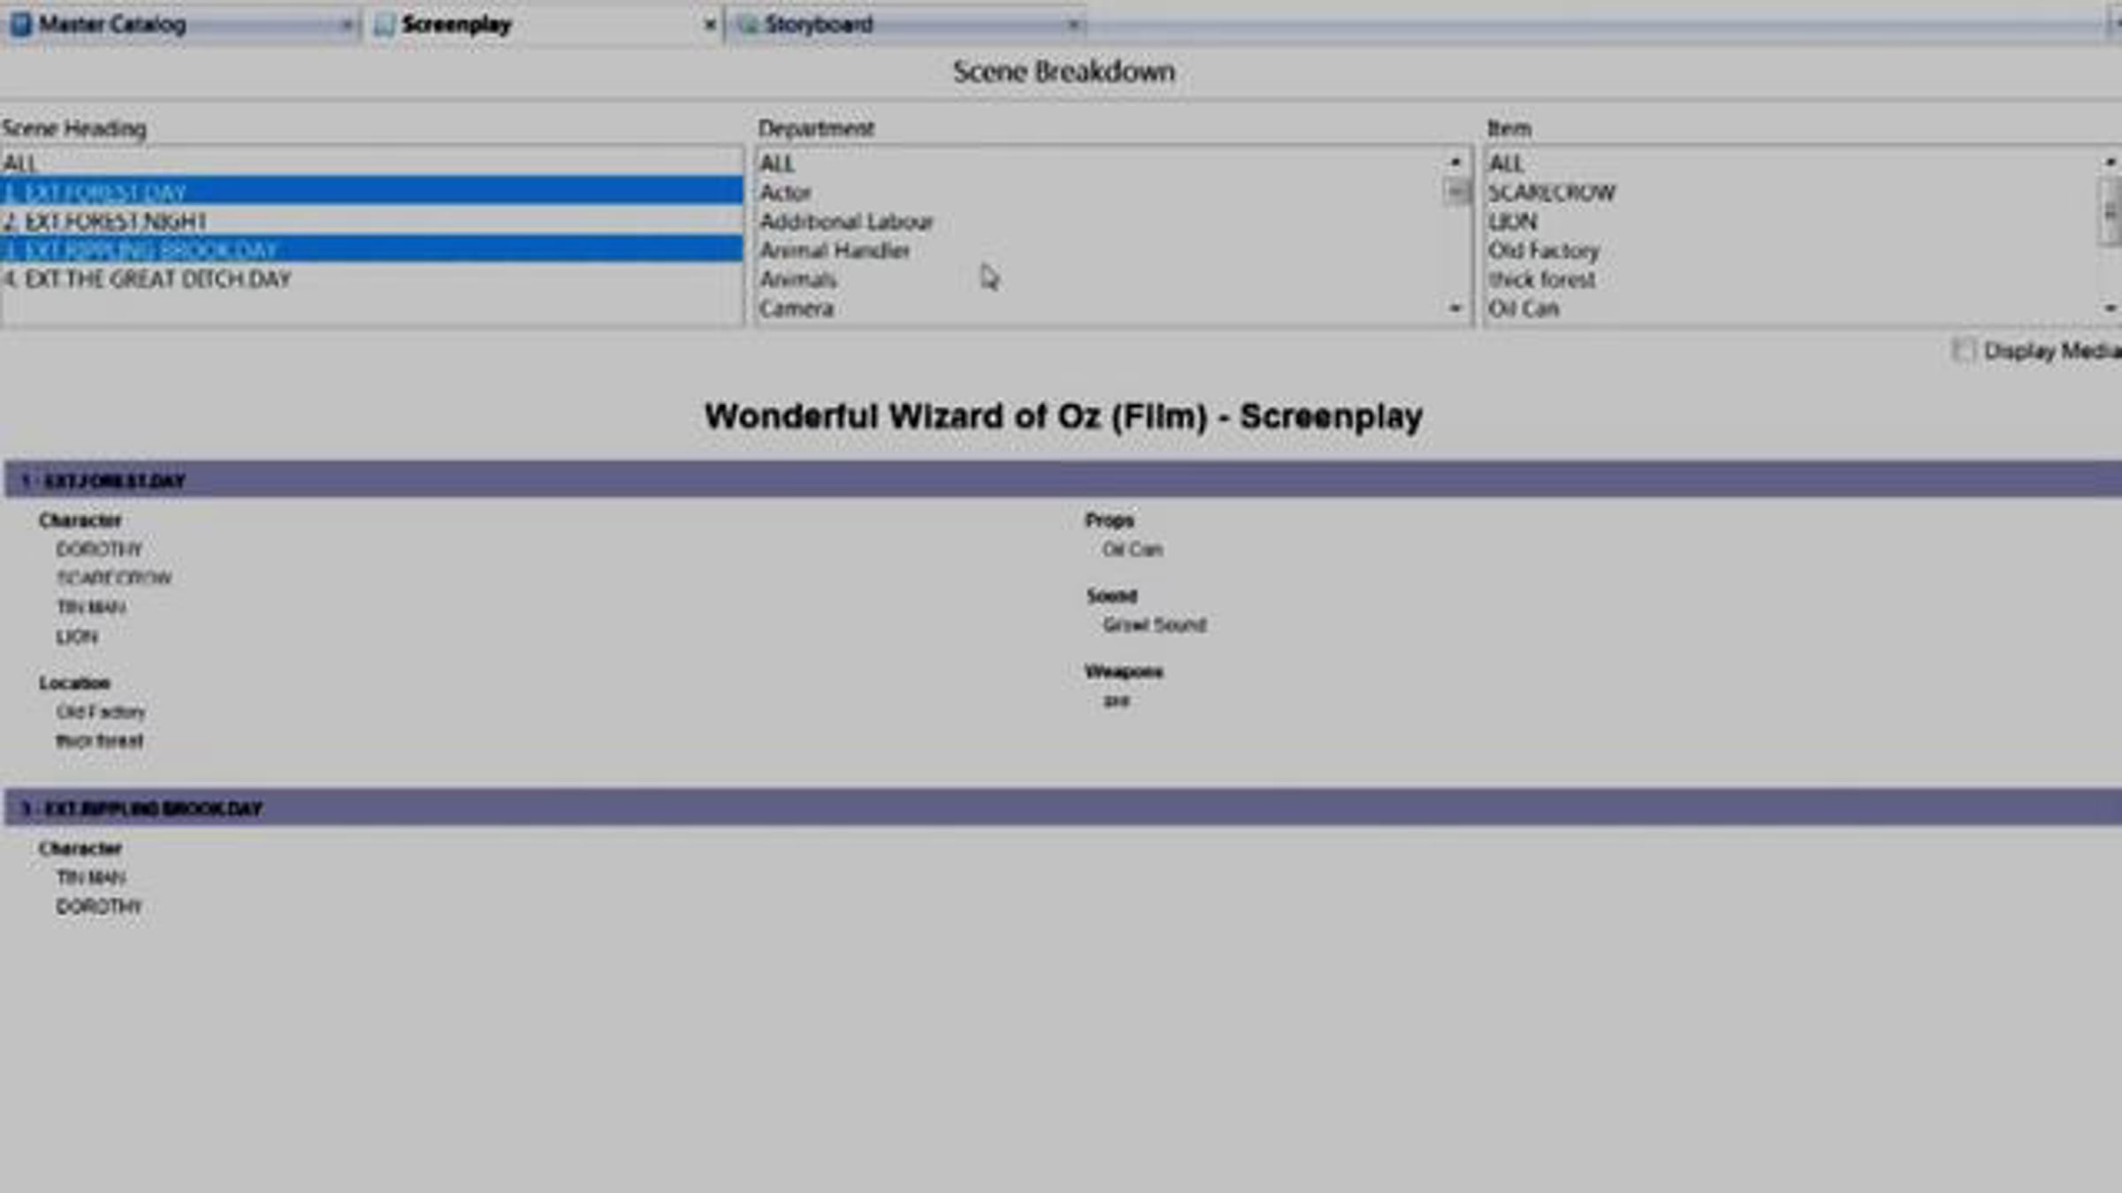Select scene 2. EXT.FOREST.NIGHT

click(x=371, y=221)
